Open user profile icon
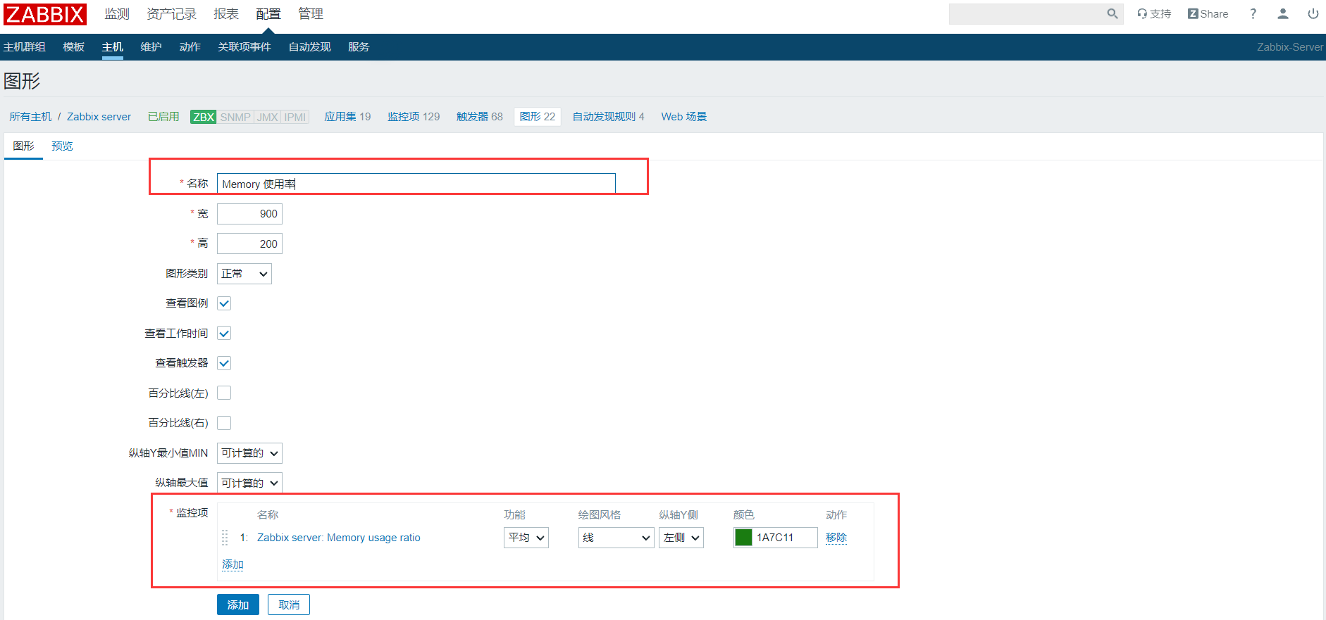The image size is (1326, 620). 1283,13
